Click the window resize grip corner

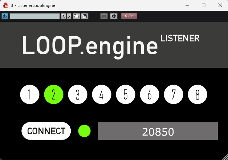click(225, 157)
